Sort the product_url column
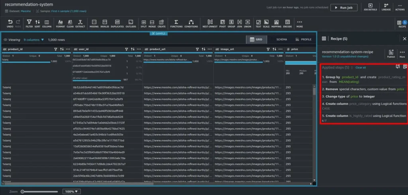 point(204,49)
